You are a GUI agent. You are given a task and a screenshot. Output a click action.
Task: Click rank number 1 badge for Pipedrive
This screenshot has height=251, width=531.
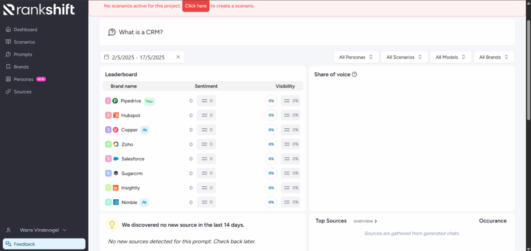coord(108,101)
